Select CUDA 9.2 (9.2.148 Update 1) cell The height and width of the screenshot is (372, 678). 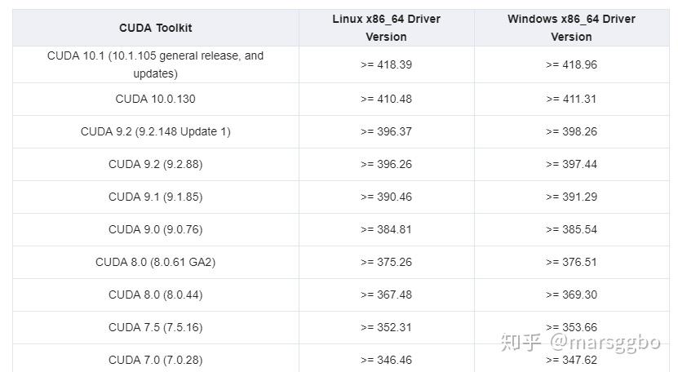(x=155, y=131)
